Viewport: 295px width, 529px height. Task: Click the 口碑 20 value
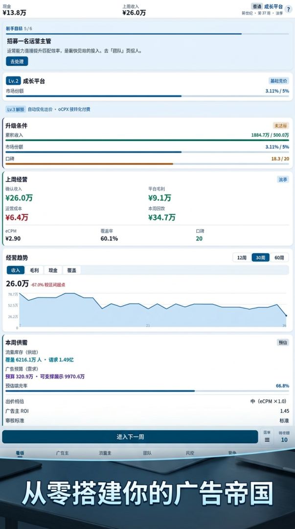coord(199,239)
